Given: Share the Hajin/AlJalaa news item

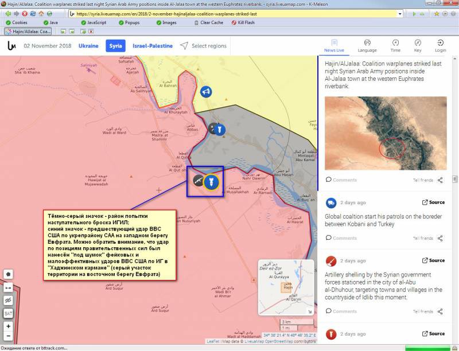Looking at the screenshot, I should (440, 180).
